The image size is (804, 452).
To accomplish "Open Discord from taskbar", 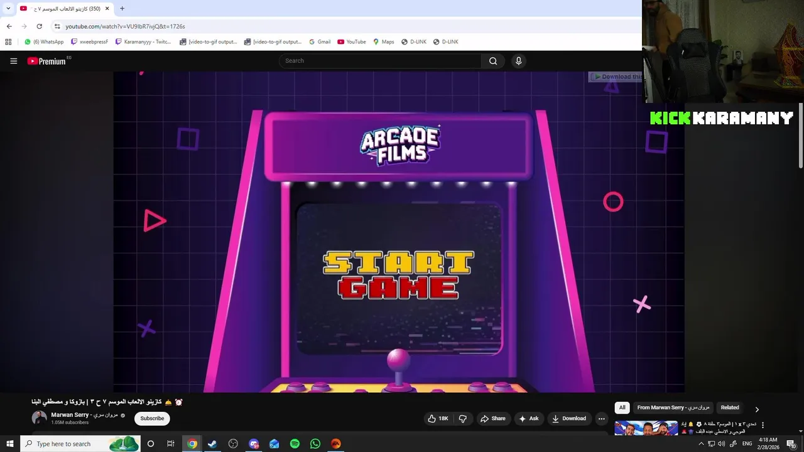I will (254, 444).
